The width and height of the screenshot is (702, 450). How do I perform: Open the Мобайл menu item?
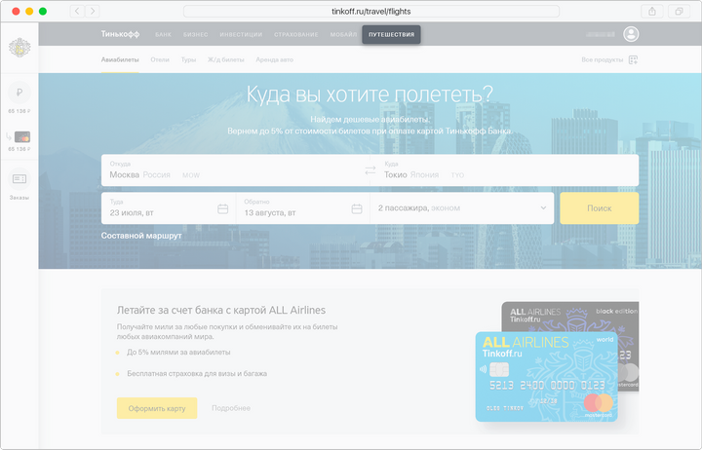pyautogui.click(x=343, y=34)
